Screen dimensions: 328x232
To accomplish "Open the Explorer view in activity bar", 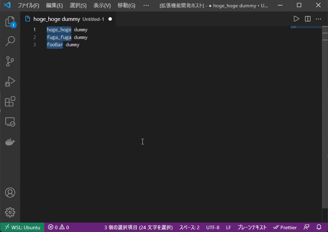I will click(x=10, y=22).
